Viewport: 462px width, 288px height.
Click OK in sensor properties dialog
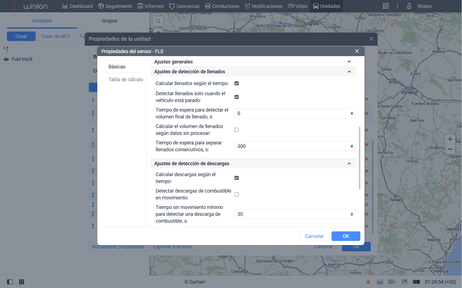coord(346,236)
